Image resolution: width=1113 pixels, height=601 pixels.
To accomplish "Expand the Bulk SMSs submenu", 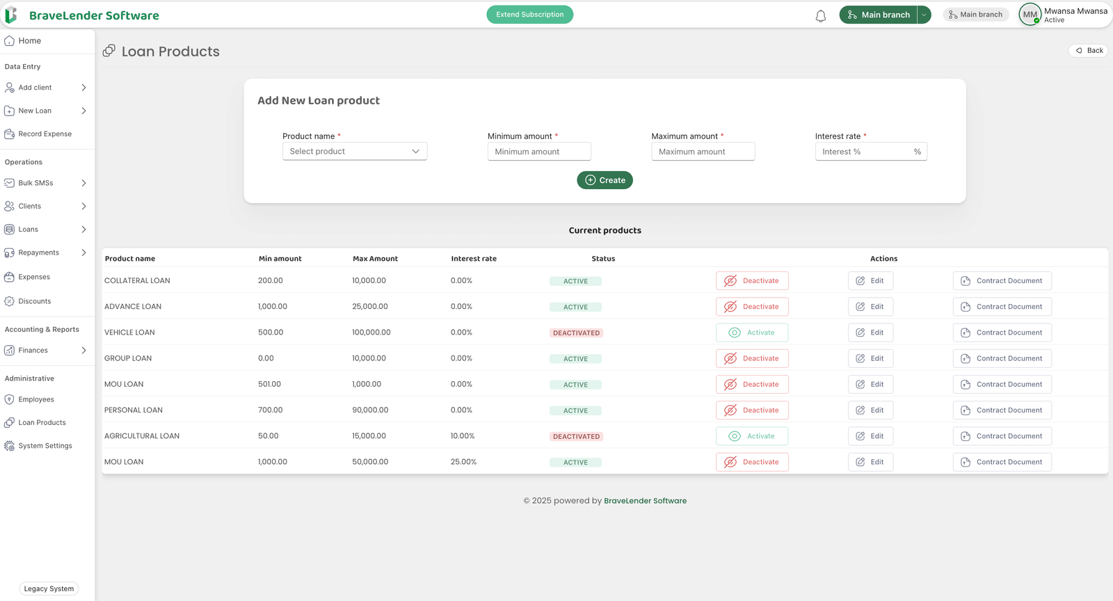I will [x=83, y=183].
